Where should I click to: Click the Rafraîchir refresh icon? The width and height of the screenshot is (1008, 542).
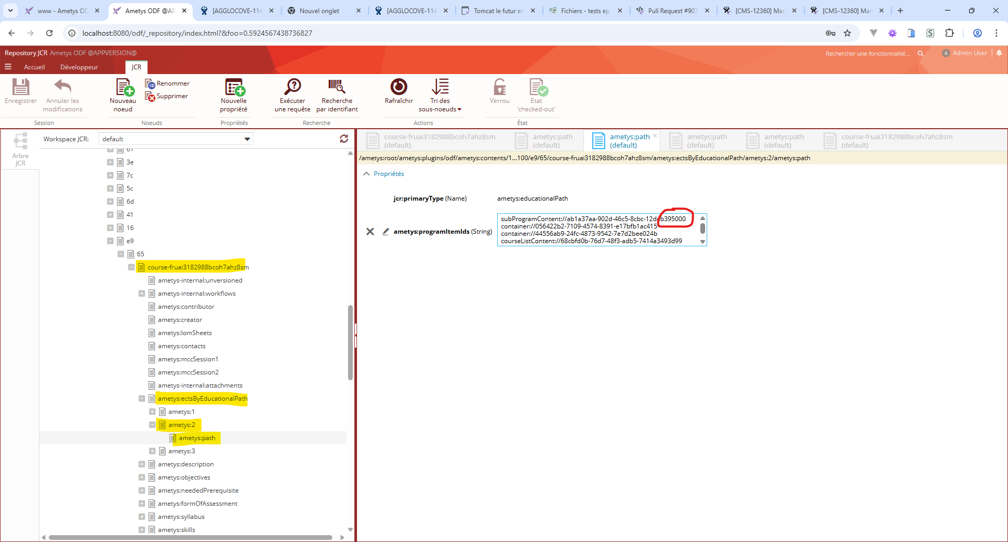click(x=398, y=87)
